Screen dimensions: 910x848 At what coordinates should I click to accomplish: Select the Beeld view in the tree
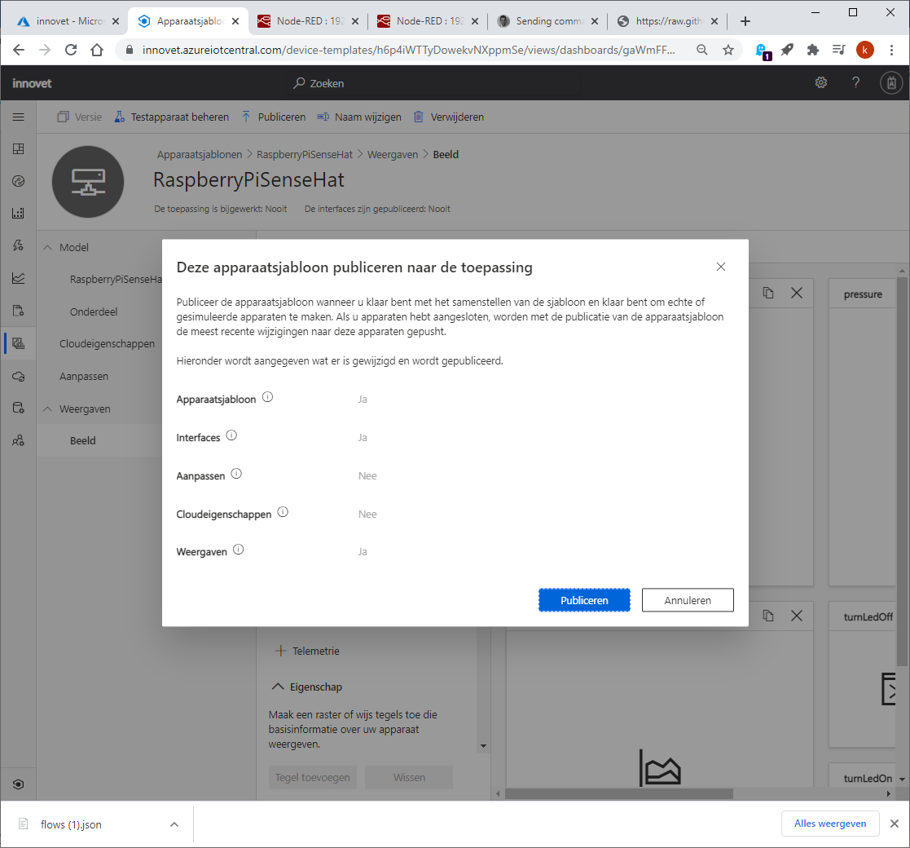pos(82,441)
